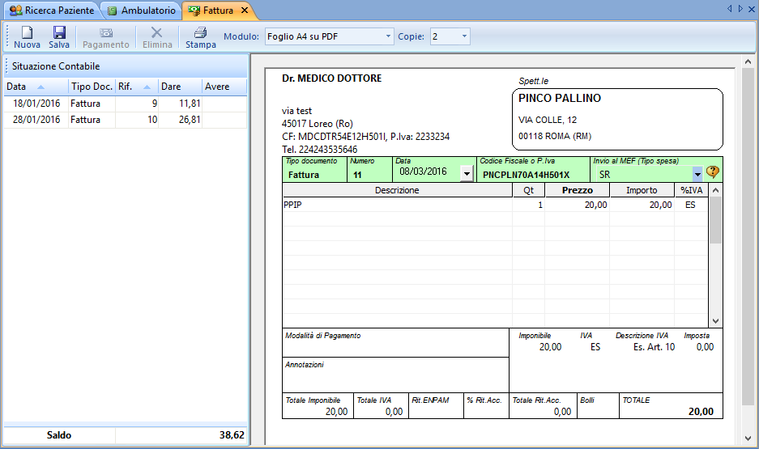
Task: Close the Fattura tab
Action: (245, 11)
